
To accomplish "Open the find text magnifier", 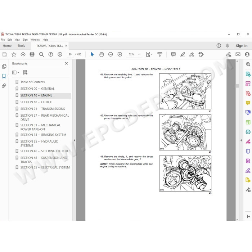I will (x=41, y=54).
